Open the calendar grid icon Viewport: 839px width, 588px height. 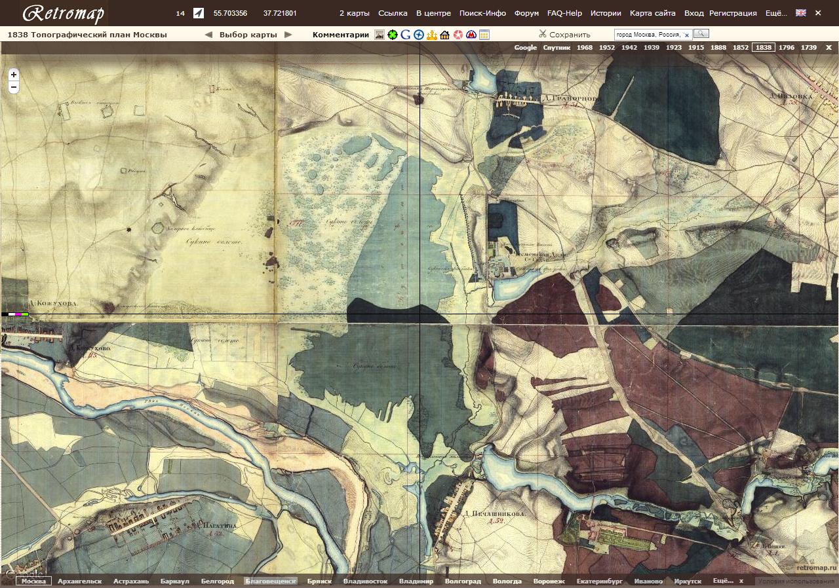tap(484, 35)
